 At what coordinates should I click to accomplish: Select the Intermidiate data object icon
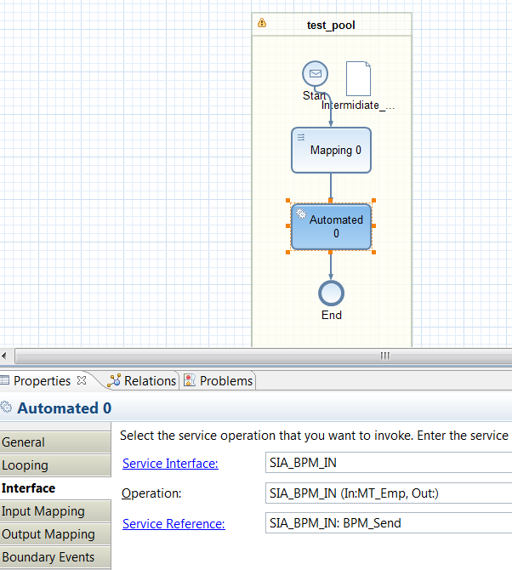click(x=358, y=78)
